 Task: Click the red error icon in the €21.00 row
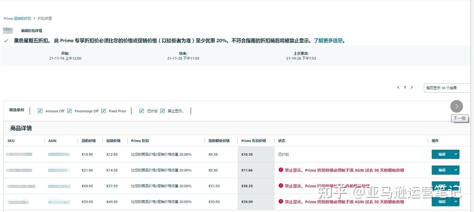(x=281, y=170)
